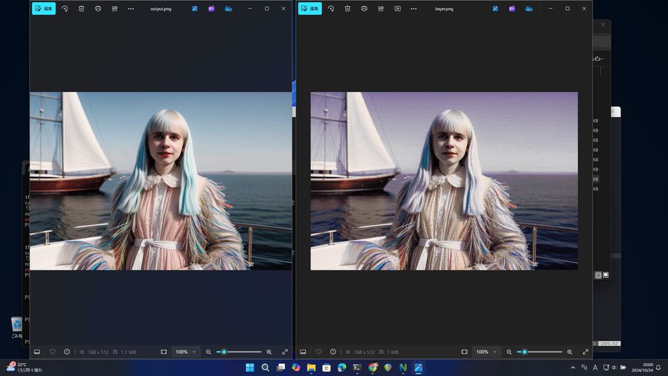
Task: Open the Windows Start menu
Action: [x=250, y=367]
